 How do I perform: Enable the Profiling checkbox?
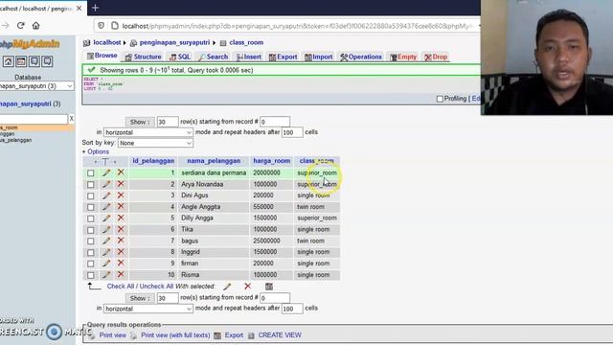coord(440,99)
